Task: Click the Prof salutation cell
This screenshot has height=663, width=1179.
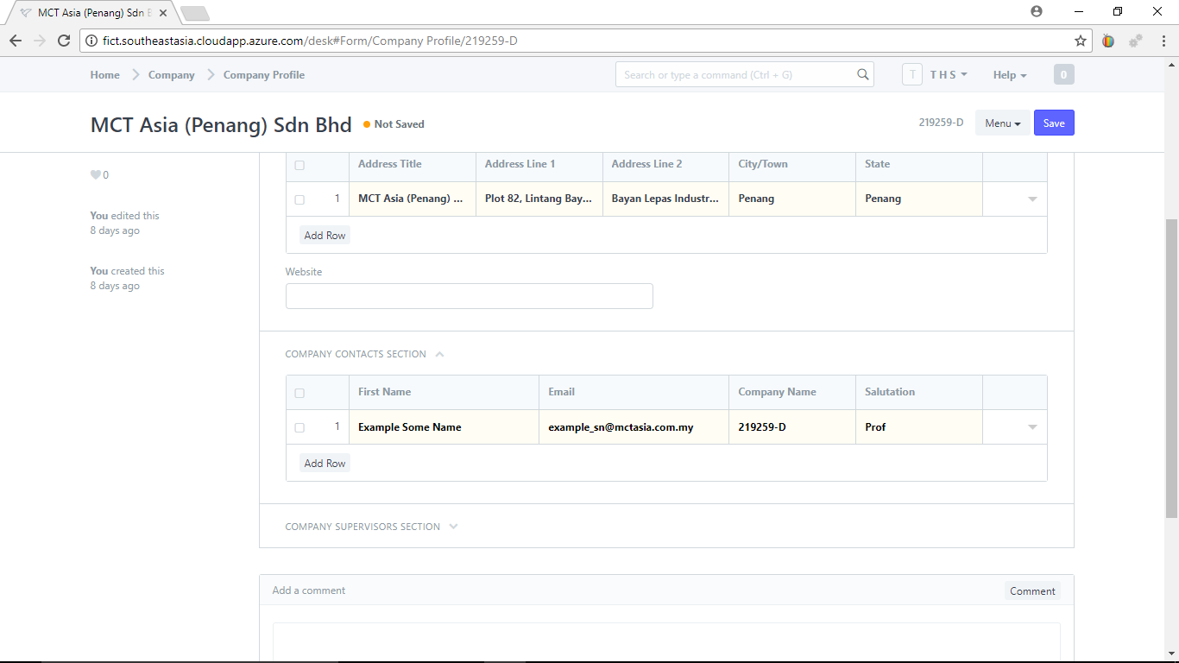Action: (x=919, y=426)
